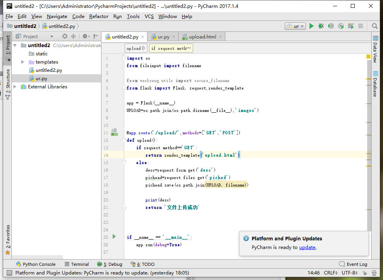Image resolution: width=383 pixels, height=280 pixels.
Task: Click the profile run icon
Action: [341, 26]
